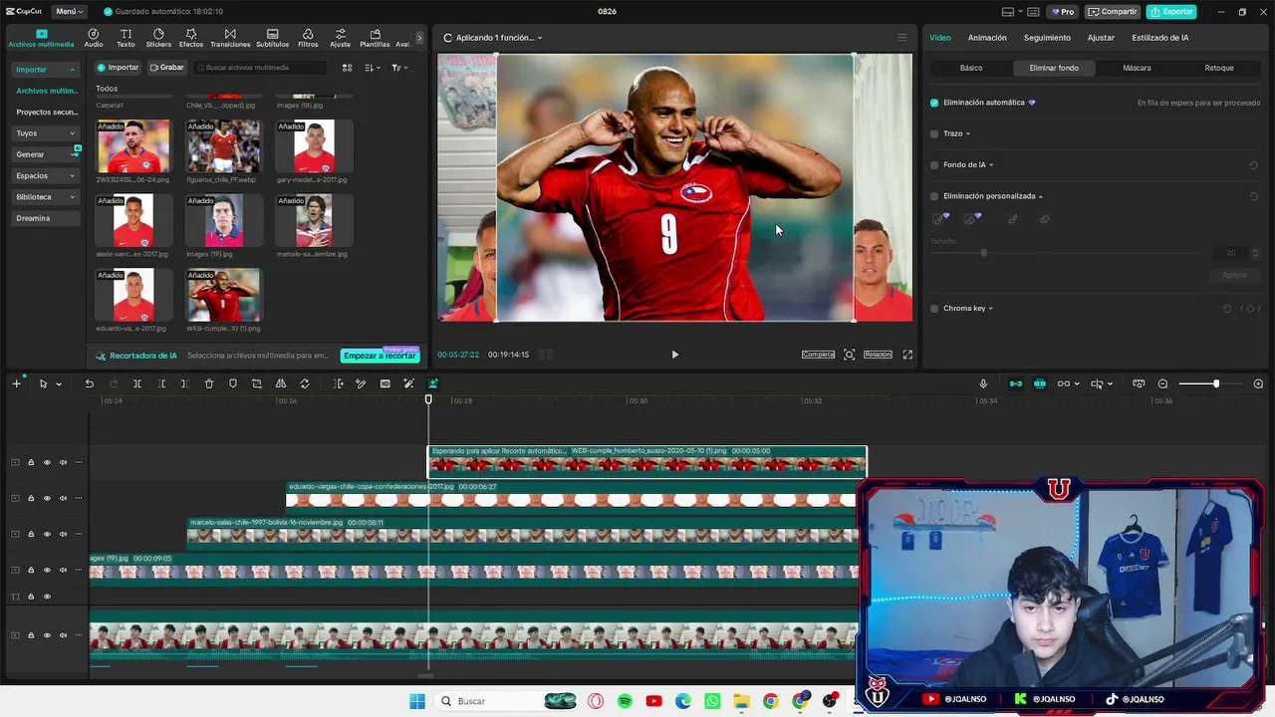Expand the Espacios sidebar section
This screenshot has width=1275, height=717.
[x=46, y=175]
